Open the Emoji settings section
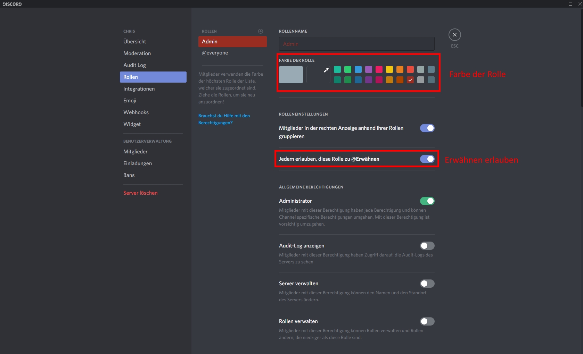The height and width of the screenshot is (354, 583). [130, 101]
